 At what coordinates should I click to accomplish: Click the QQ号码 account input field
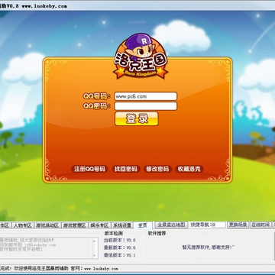[146, 96]
